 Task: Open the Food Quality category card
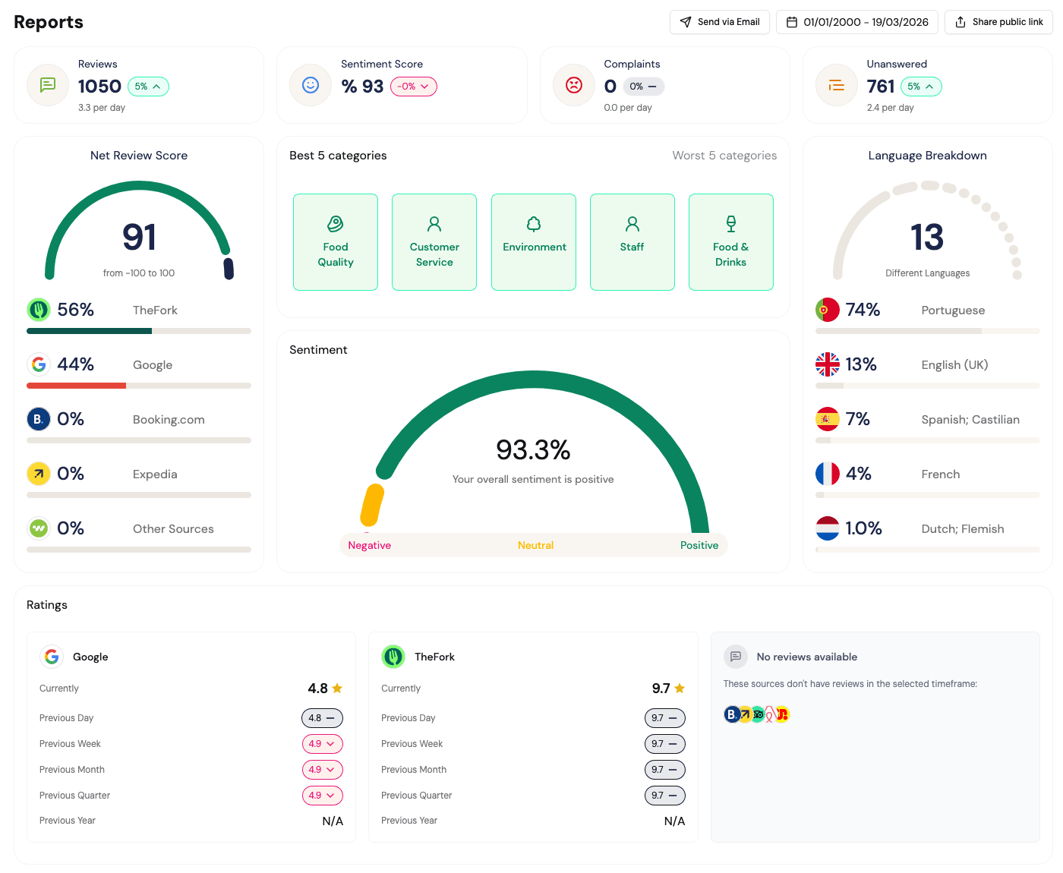pyautogui.click(x=336, y=242)
